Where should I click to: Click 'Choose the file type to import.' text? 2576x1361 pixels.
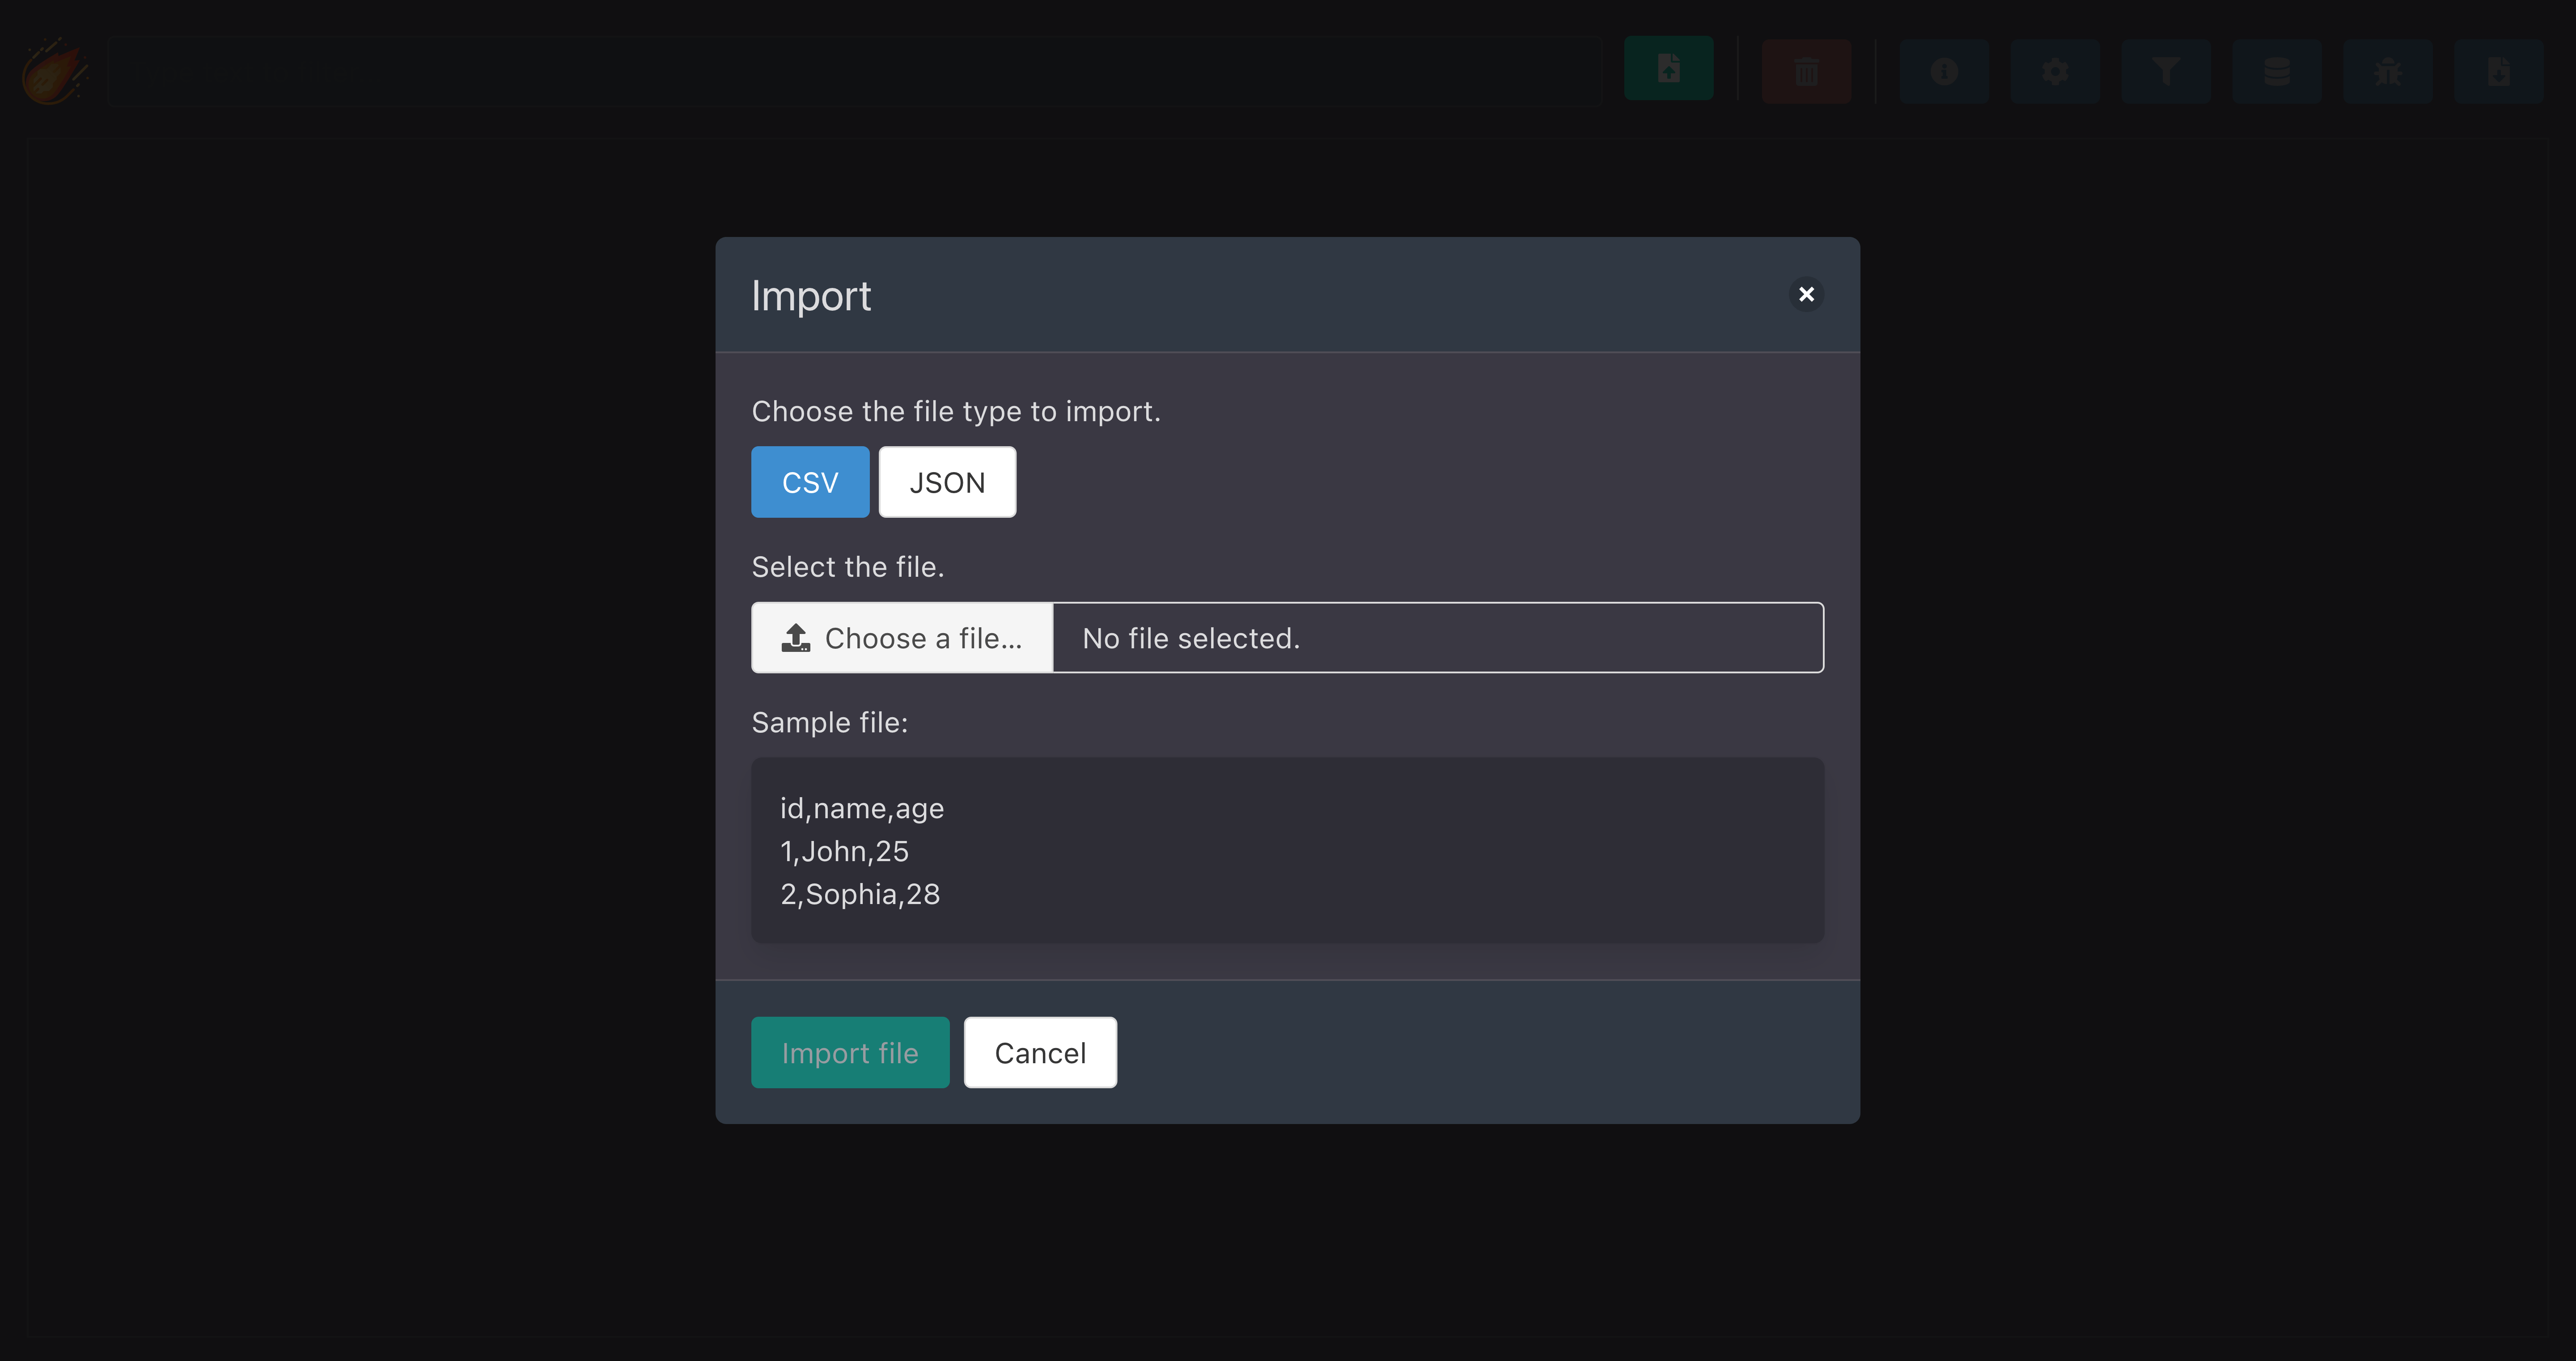956,411
